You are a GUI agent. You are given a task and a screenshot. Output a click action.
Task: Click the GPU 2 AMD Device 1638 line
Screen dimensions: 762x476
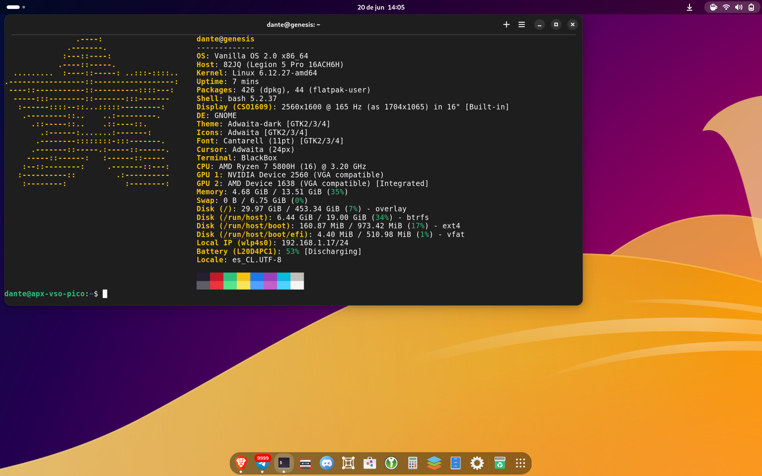[x=313, y=184]
